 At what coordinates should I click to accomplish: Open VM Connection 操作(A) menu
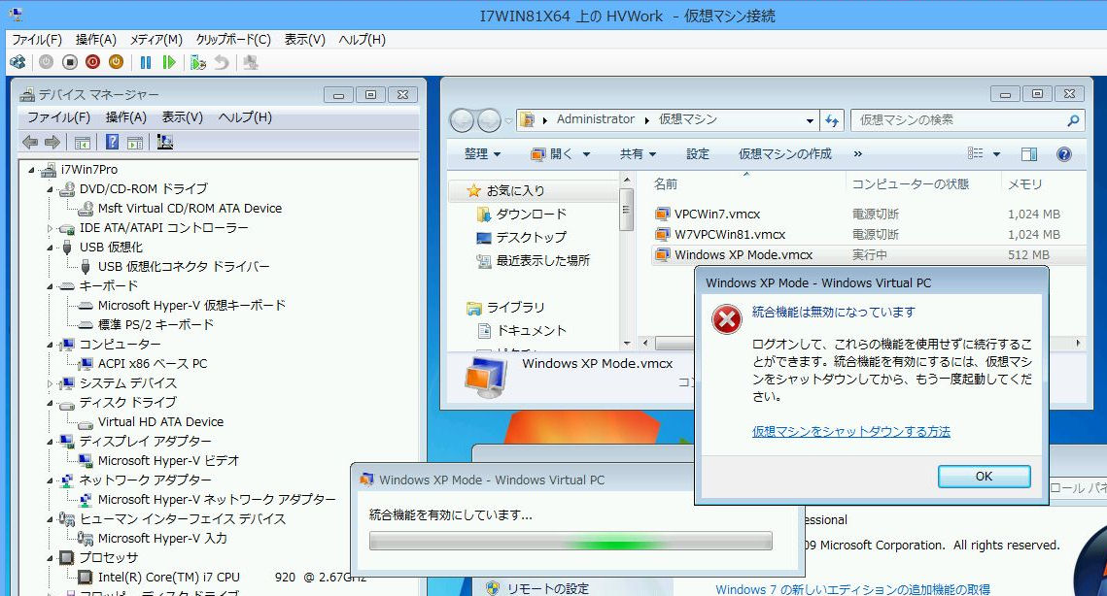pyautogui.click(x=96, y=40)
